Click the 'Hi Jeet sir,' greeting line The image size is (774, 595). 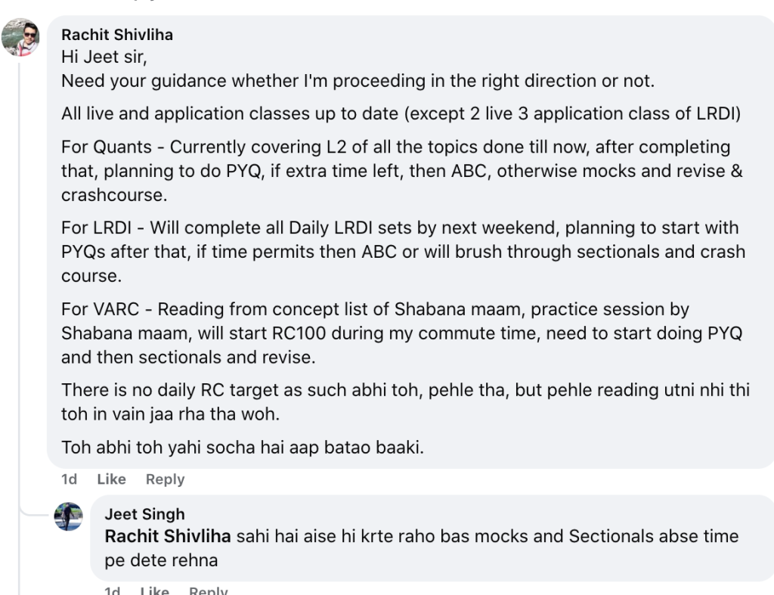tap(104, 57)
